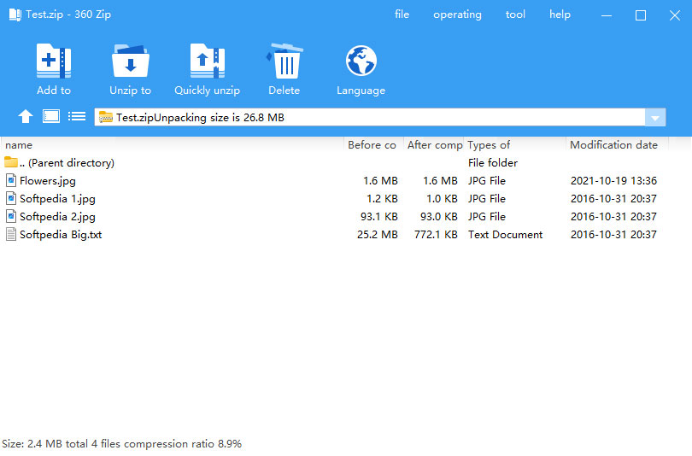Click the Unzip to folder icon
This screenshot has width=692, height=456.
tap(130, 61)
